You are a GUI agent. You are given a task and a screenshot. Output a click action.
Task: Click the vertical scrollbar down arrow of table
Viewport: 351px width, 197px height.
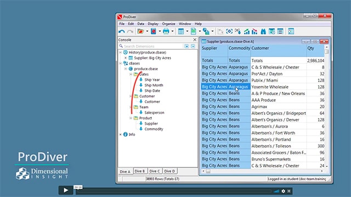[x=327, y=166]
